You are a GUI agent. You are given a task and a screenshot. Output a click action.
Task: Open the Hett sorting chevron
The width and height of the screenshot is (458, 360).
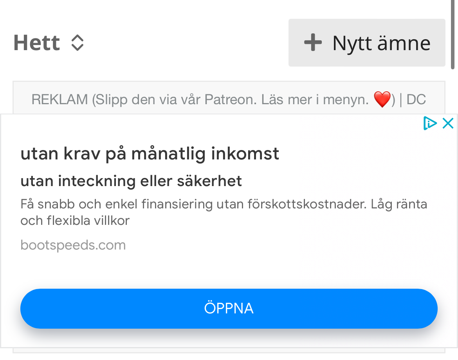tap(78, 43)
